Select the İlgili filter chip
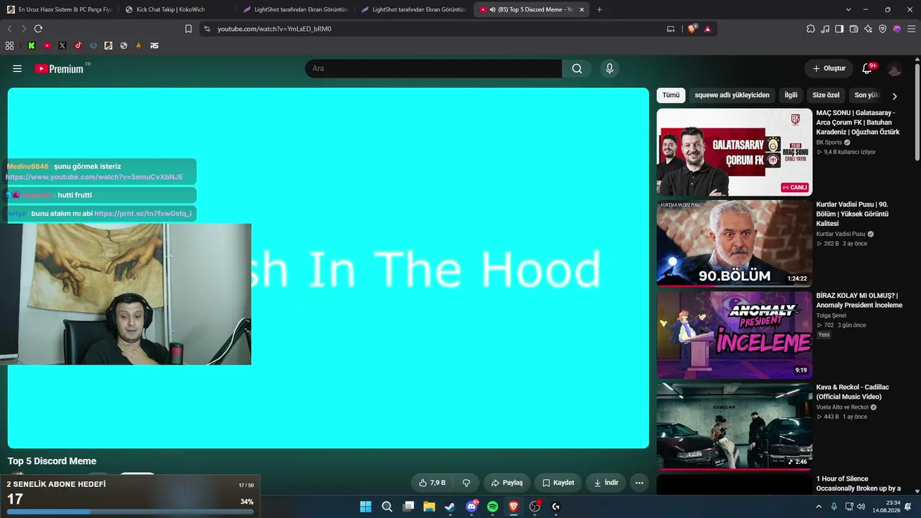 pos(791,95)
